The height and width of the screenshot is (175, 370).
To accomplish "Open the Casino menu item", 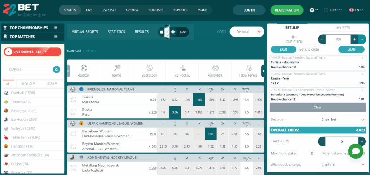I will [x=132, y=10].
